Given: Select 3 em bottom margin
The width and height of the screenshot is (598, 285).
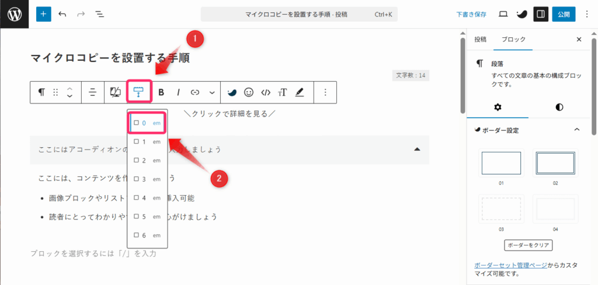Looking at the screenshot, I should [x=147, y=179].
